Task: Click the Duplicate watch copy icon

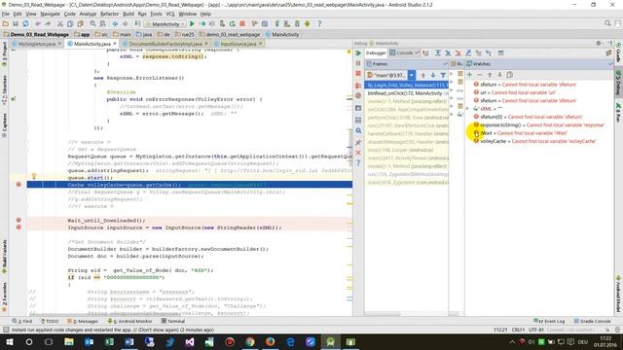Action: [510, 75]
